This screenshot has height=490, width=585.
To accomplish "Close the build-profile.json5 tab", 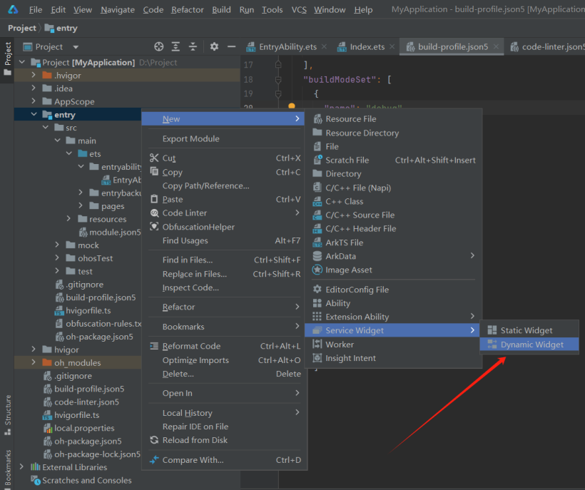I will [x=497, y=46].
